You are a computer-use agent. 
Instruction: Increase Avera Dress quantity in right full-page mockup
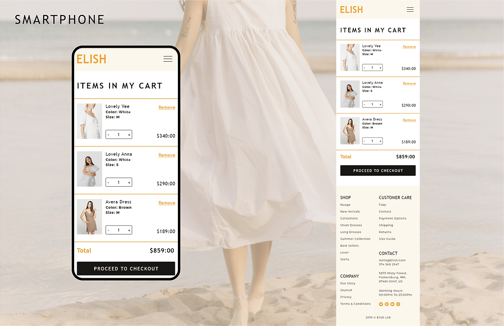click(x=380, y=141)
